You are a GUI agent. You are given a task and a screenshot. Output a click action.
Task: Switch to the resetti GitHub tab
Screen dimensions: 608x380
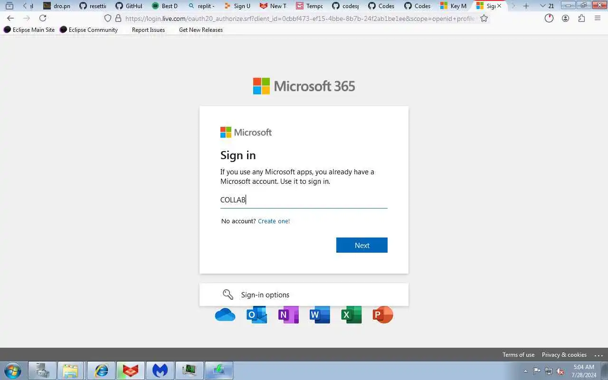coord(93,6)
